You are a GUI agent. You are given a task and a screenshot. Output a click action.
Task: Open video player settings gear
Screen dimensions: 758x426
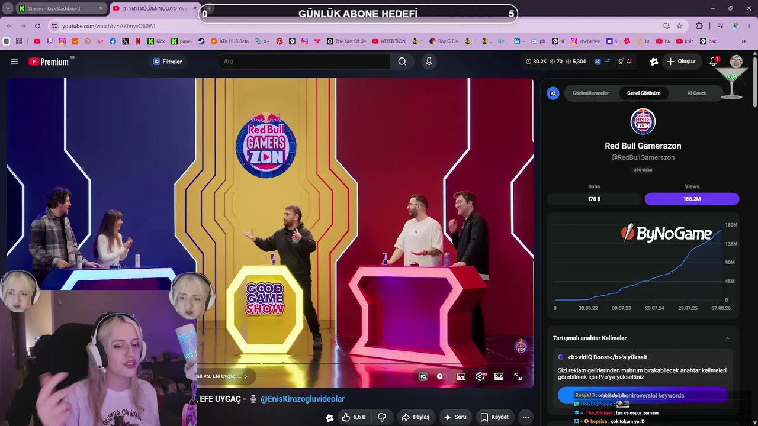pyautogui.click(x=480, y=376)
